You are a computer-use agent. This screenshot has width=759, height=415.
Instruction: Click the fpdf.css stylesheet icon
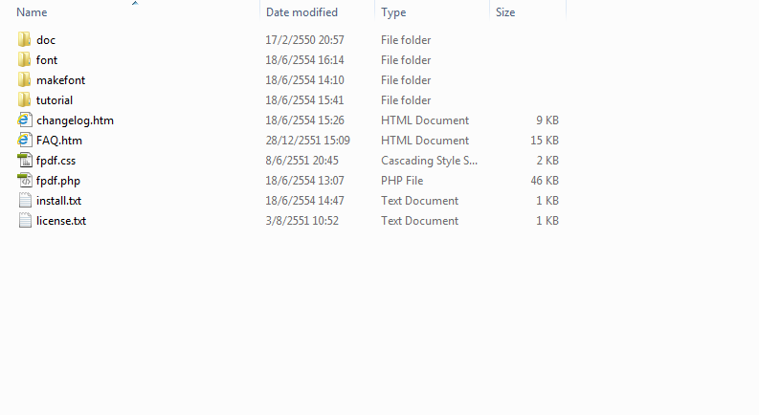(25, 161)
